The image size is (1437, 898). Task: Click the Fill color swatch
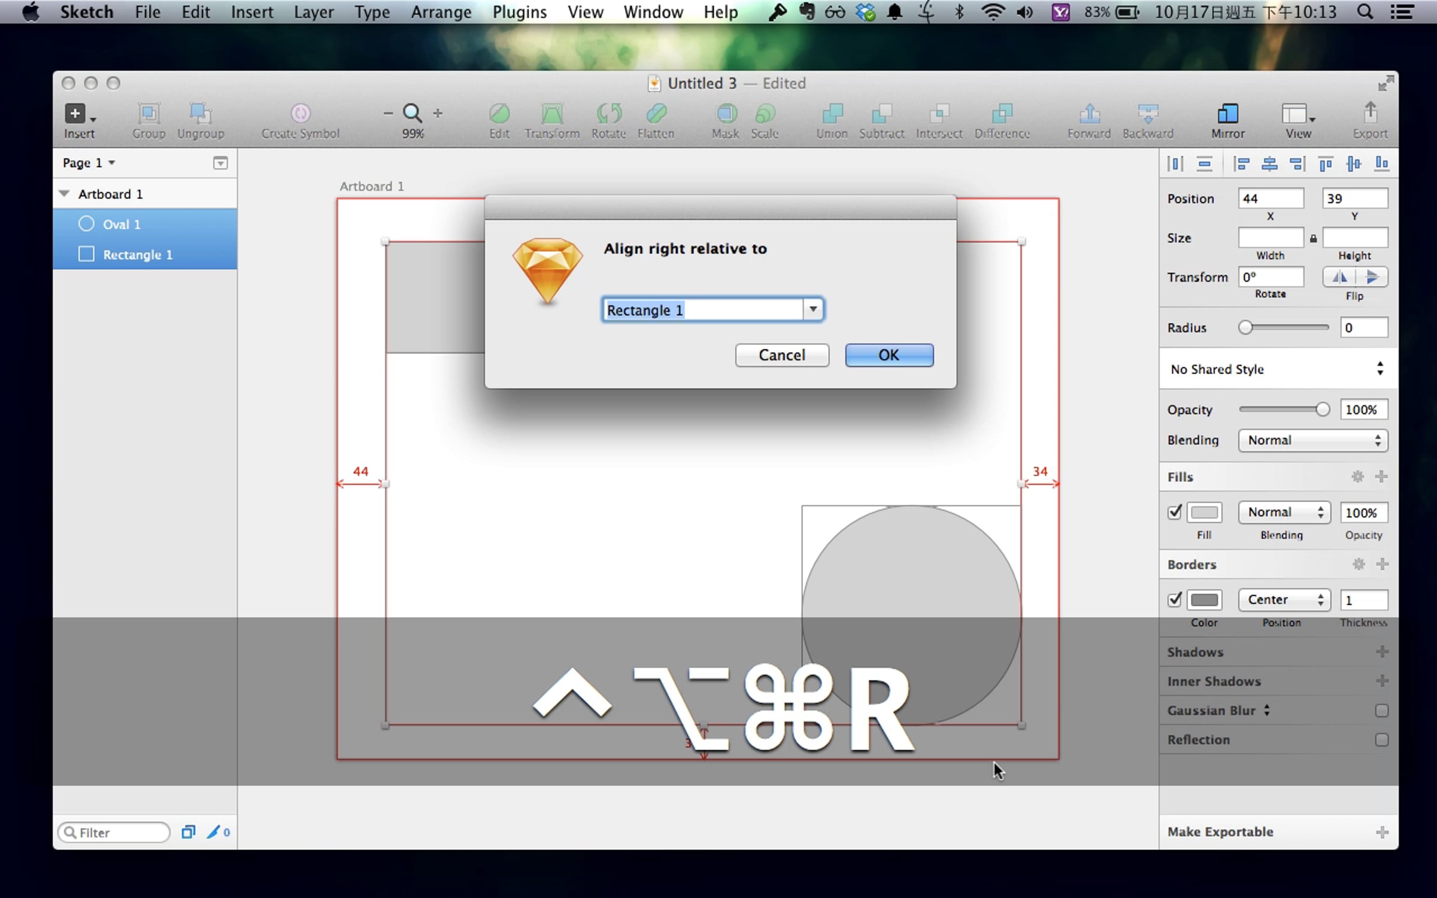tap(1205, 512)
